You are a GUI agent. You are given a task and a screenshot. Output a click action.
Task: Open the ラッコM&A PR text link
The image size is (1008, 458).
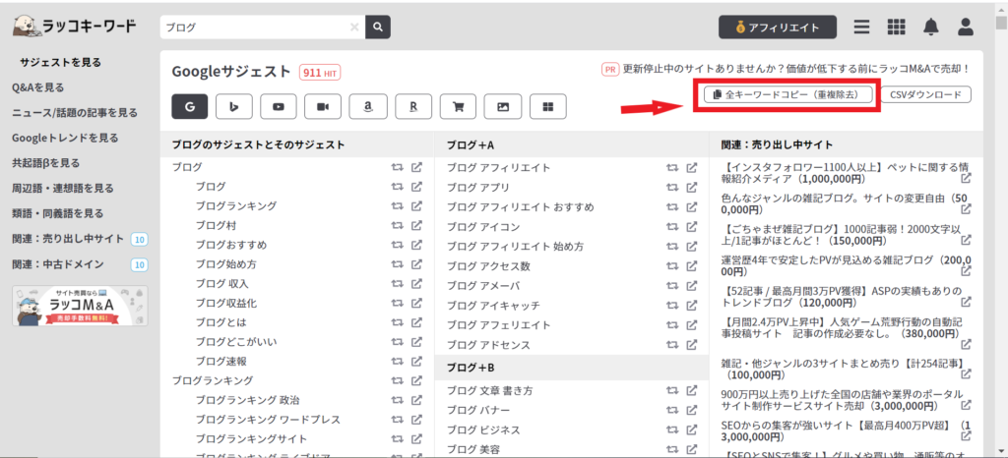coord(795,69)
